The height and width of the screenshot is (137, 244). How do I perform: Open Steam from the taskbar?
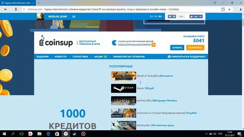pos(75,134)
